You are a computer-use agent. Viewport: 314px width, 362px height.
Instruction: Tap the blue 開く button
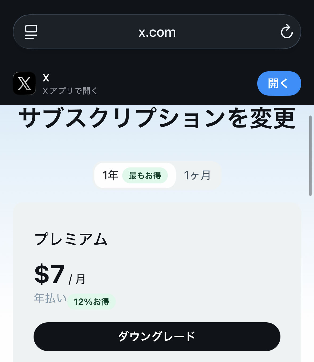[x=279, y=83]
